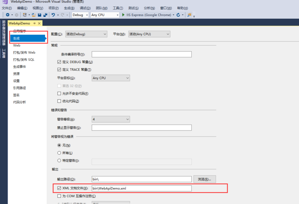The height and width of the screenshot is (204, 299).
Task: Toggle 定义 TRACE 常量 checkbox
Action: (59, 69)
